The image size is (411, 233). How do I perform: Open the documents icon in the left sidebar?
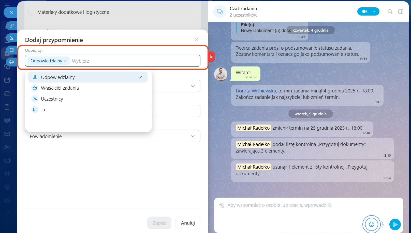(7, 107)
